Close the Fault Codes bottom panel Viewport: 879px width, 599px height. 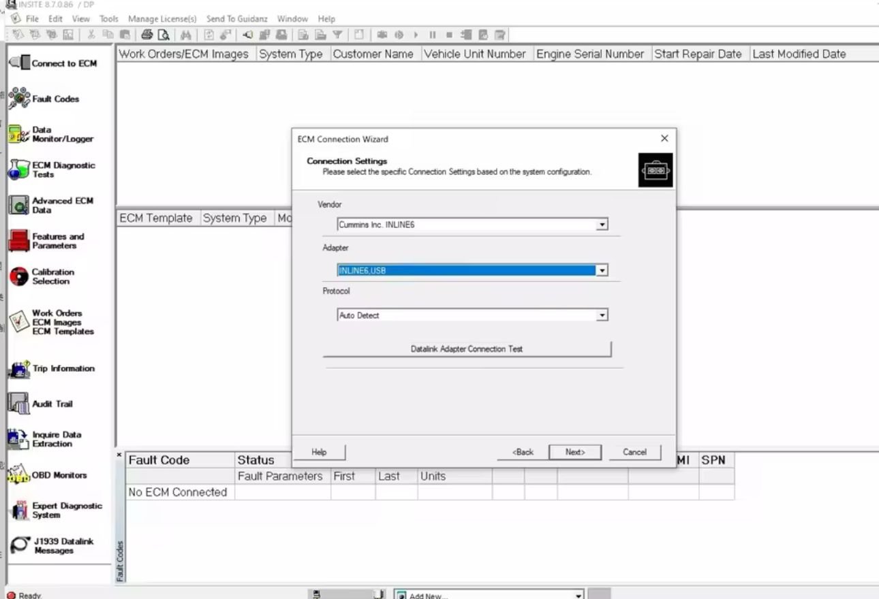pyautogui.click(x=119, y=455)
